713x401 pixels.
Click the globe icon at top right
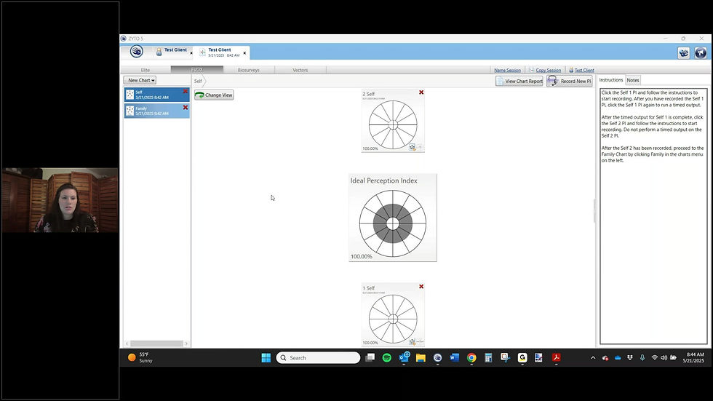700,52
